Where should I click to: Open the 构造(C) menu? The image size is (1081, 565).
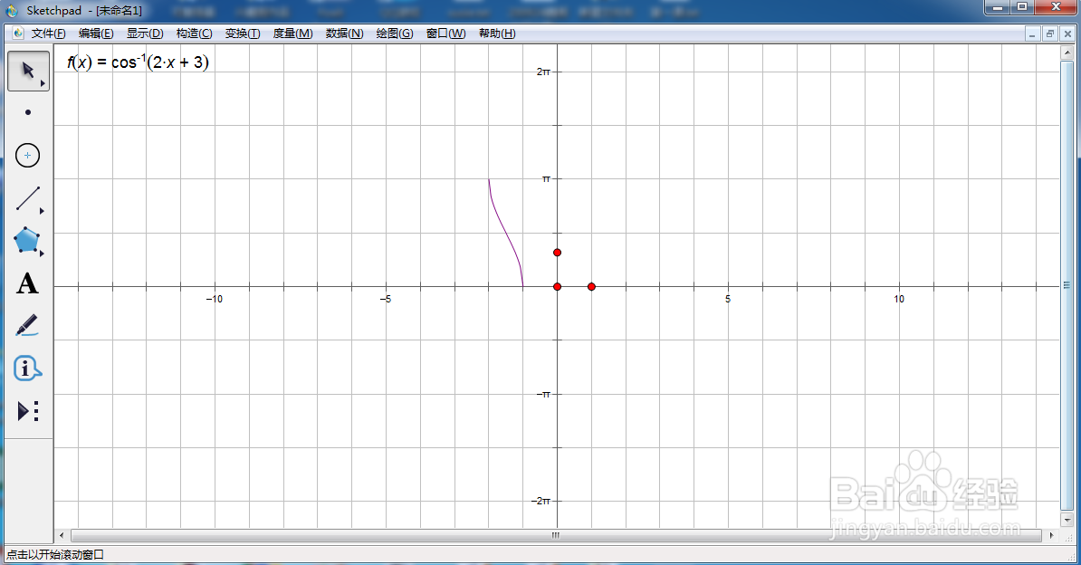tap(194, 34)
